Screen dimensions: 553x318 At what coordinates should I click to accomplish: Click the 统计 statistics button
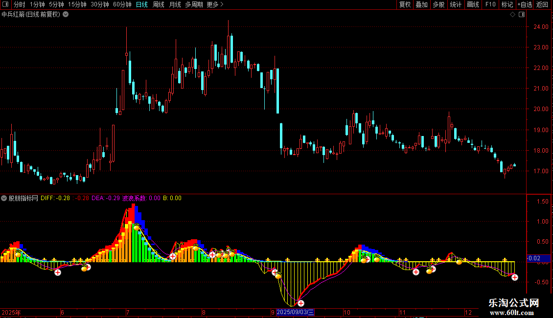[456, 4]
